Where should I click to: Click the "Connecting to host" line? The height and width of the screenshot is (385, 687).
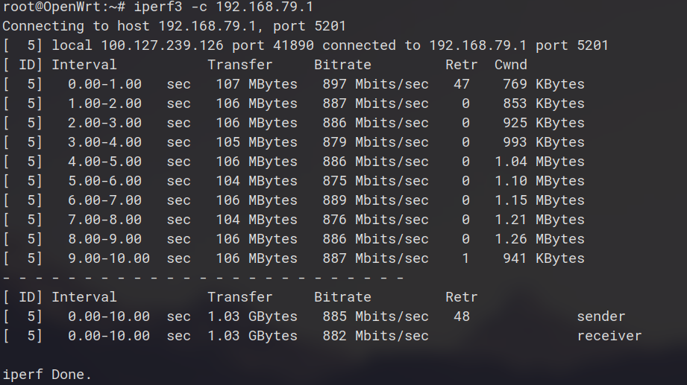[174, 27]
